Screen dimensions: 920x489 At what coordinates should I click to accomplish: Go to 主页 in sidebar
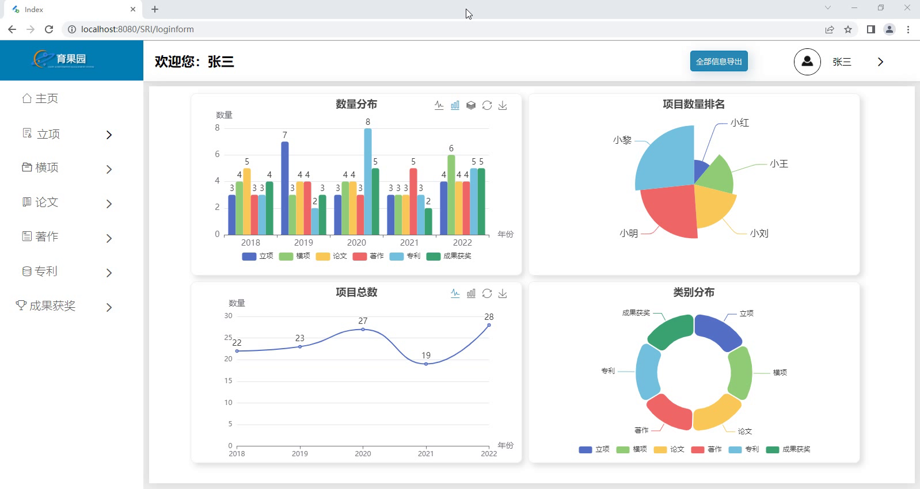[x=40, y=98]
